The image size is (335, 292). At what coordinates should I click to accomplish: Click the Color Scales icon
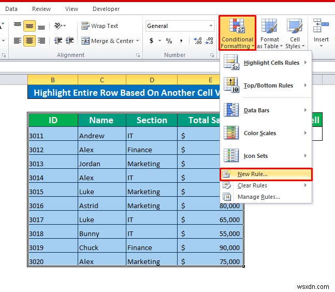point(231,133)
